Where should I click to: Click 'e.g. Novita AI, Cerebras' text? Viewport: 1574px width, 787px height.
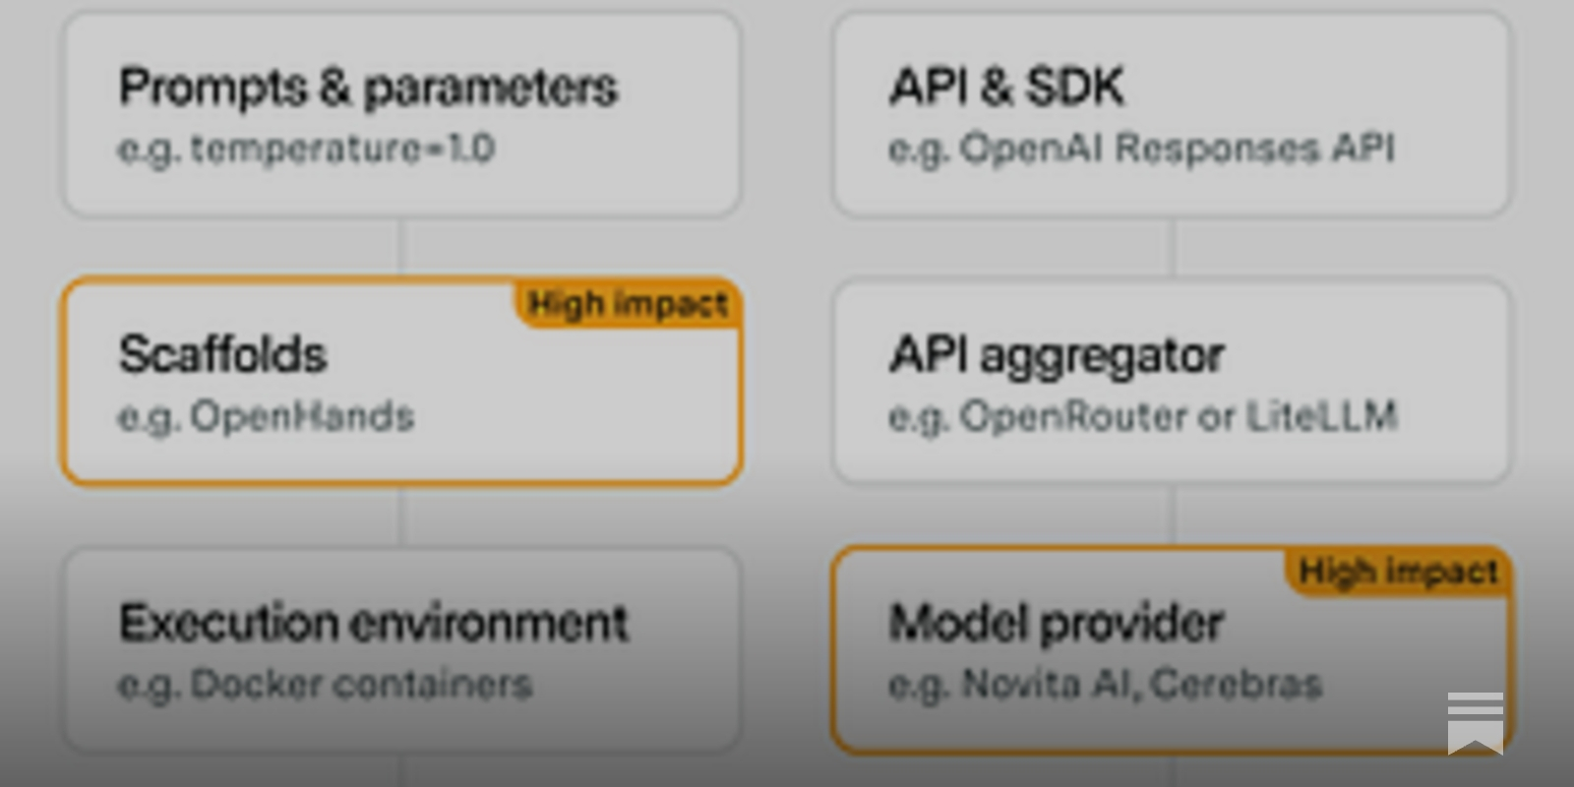[1105, 685]
